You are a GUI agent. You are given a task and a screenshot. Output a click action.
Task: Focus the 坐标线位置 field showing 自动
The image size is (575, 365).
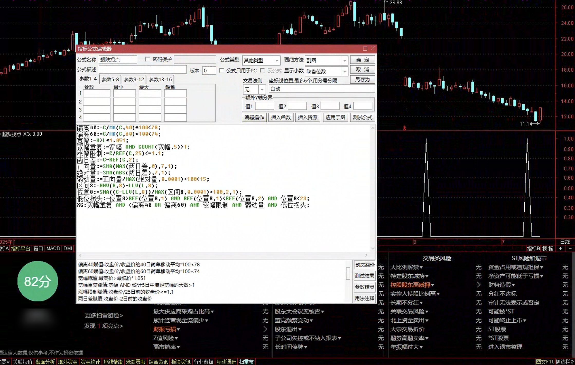pyautogui.click(x=322, y=89)
